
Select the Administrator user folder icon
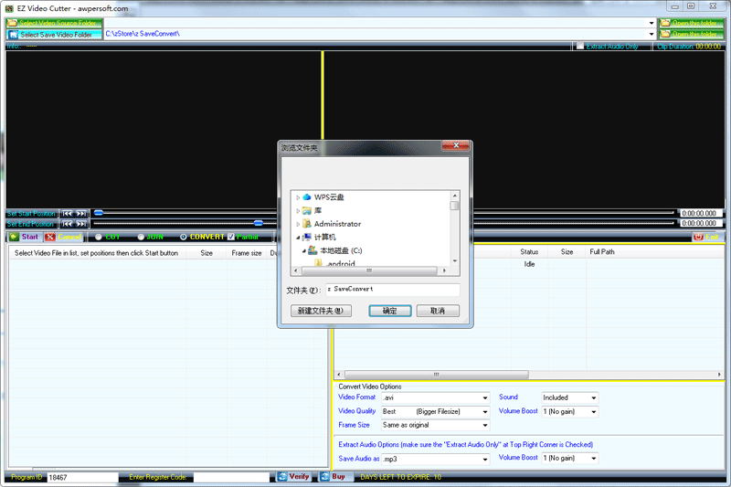coord(307,224)
